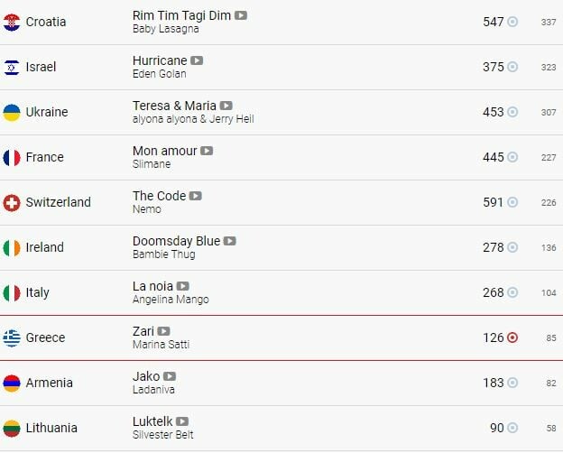Toggle the target circle beside 591
The height and width of the screenshot is (453, 563).
coord(512,202)
